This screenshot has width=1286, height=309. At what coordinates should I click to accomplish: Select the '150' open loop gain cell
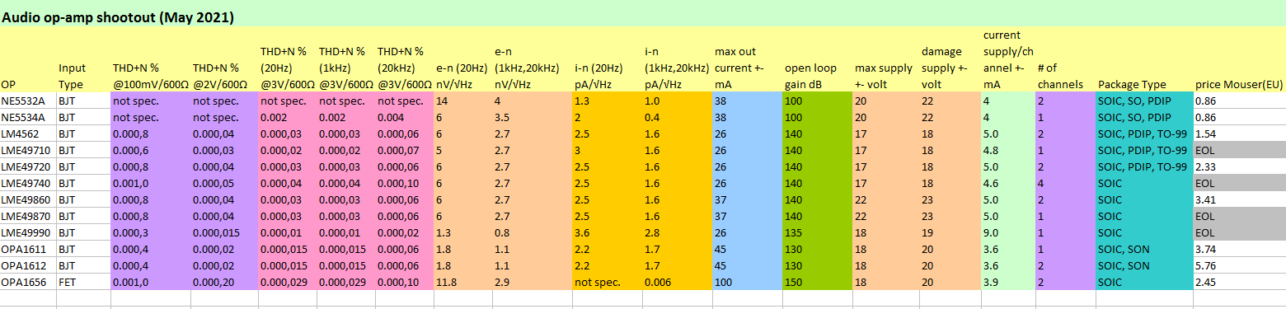click(x=817, y=281)
